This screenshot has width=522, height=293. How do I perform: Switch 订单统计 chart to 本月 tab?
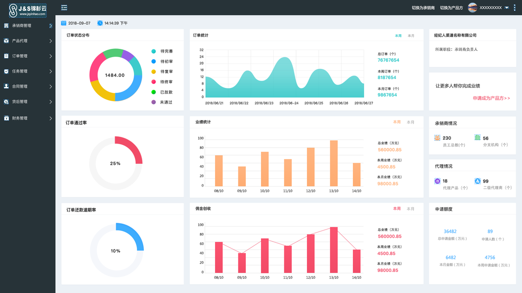click(411, 36)
